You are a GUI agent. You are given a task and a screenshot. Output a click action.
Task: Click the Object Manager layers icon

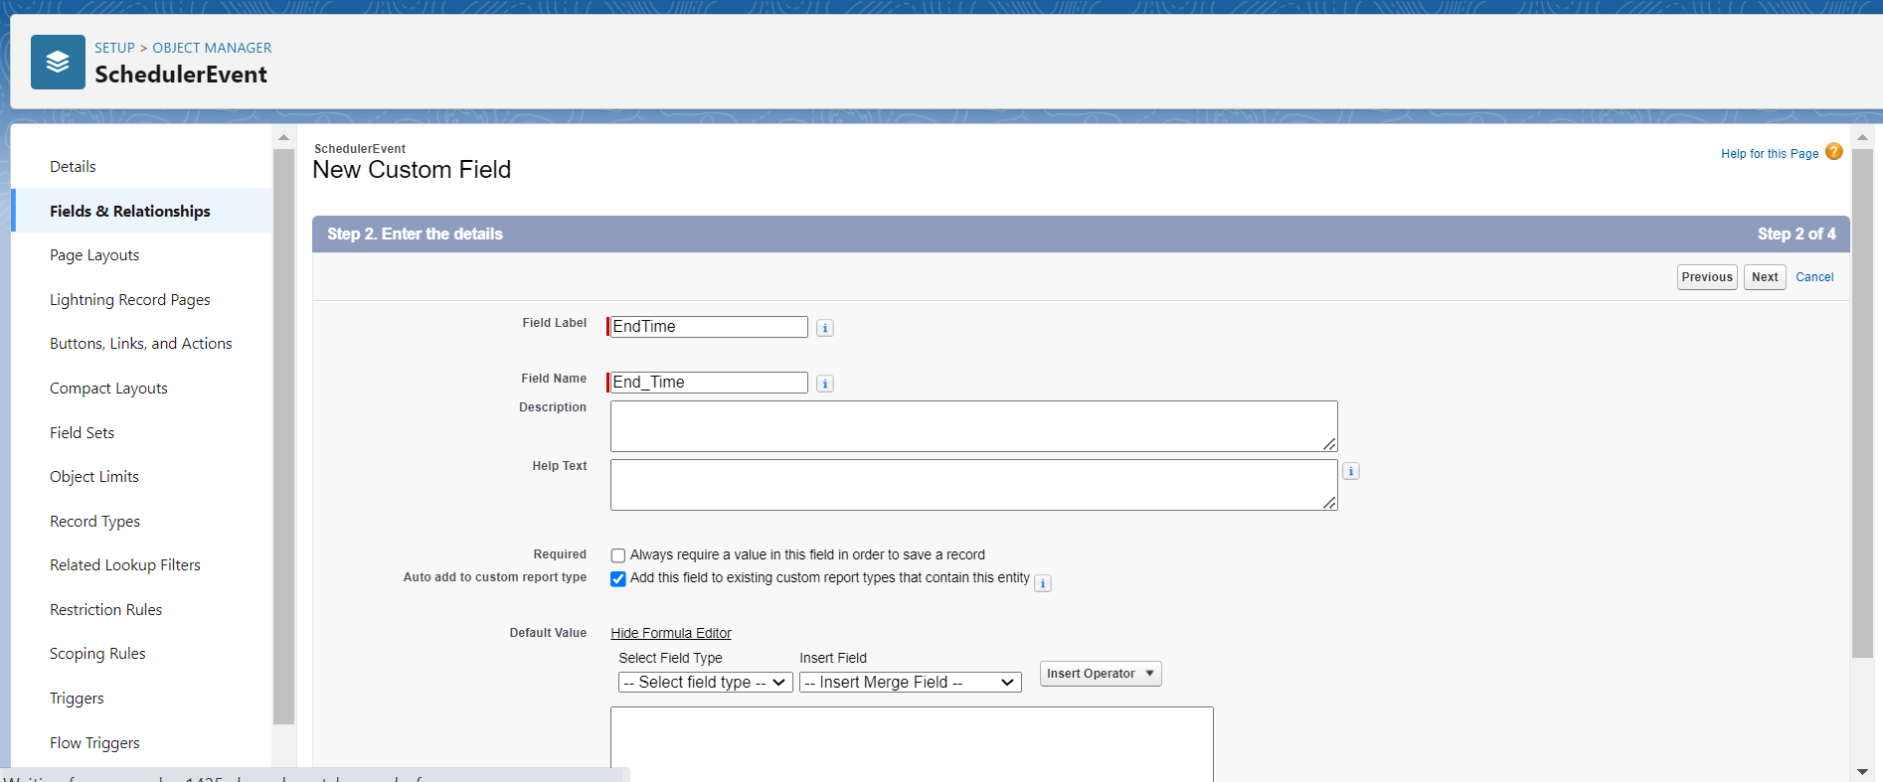point(58,62)
